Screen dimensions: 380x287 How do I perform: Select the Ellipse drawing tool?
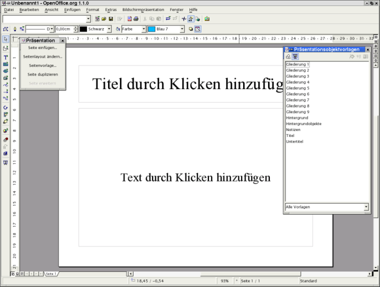pyautogui.click(x=5, y=71)
